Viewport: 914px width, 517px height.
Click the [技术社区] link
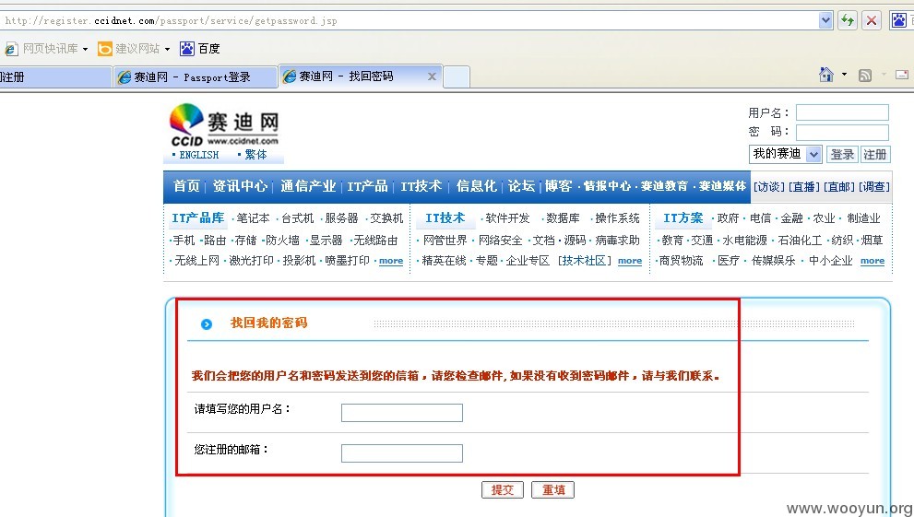coord(585,260)
